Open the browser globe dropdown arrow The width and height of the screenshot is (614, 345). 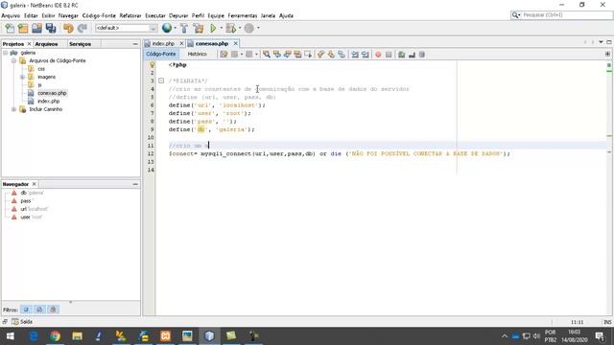(175, 28)
